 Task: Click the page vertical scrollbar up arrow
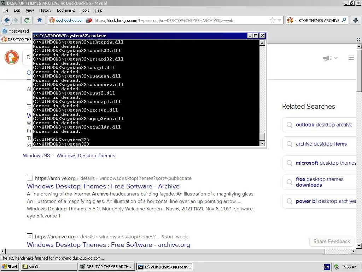(359, 46)
